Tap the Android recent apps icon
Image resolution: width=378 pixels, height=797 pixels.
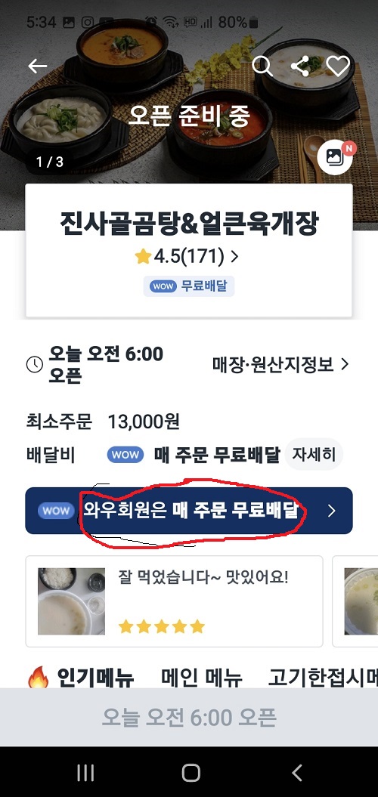pos(85,773)
